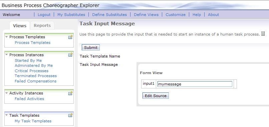Click the Edit Source button
Viewport: 269px width, 127px height.
tap(156, 96)
